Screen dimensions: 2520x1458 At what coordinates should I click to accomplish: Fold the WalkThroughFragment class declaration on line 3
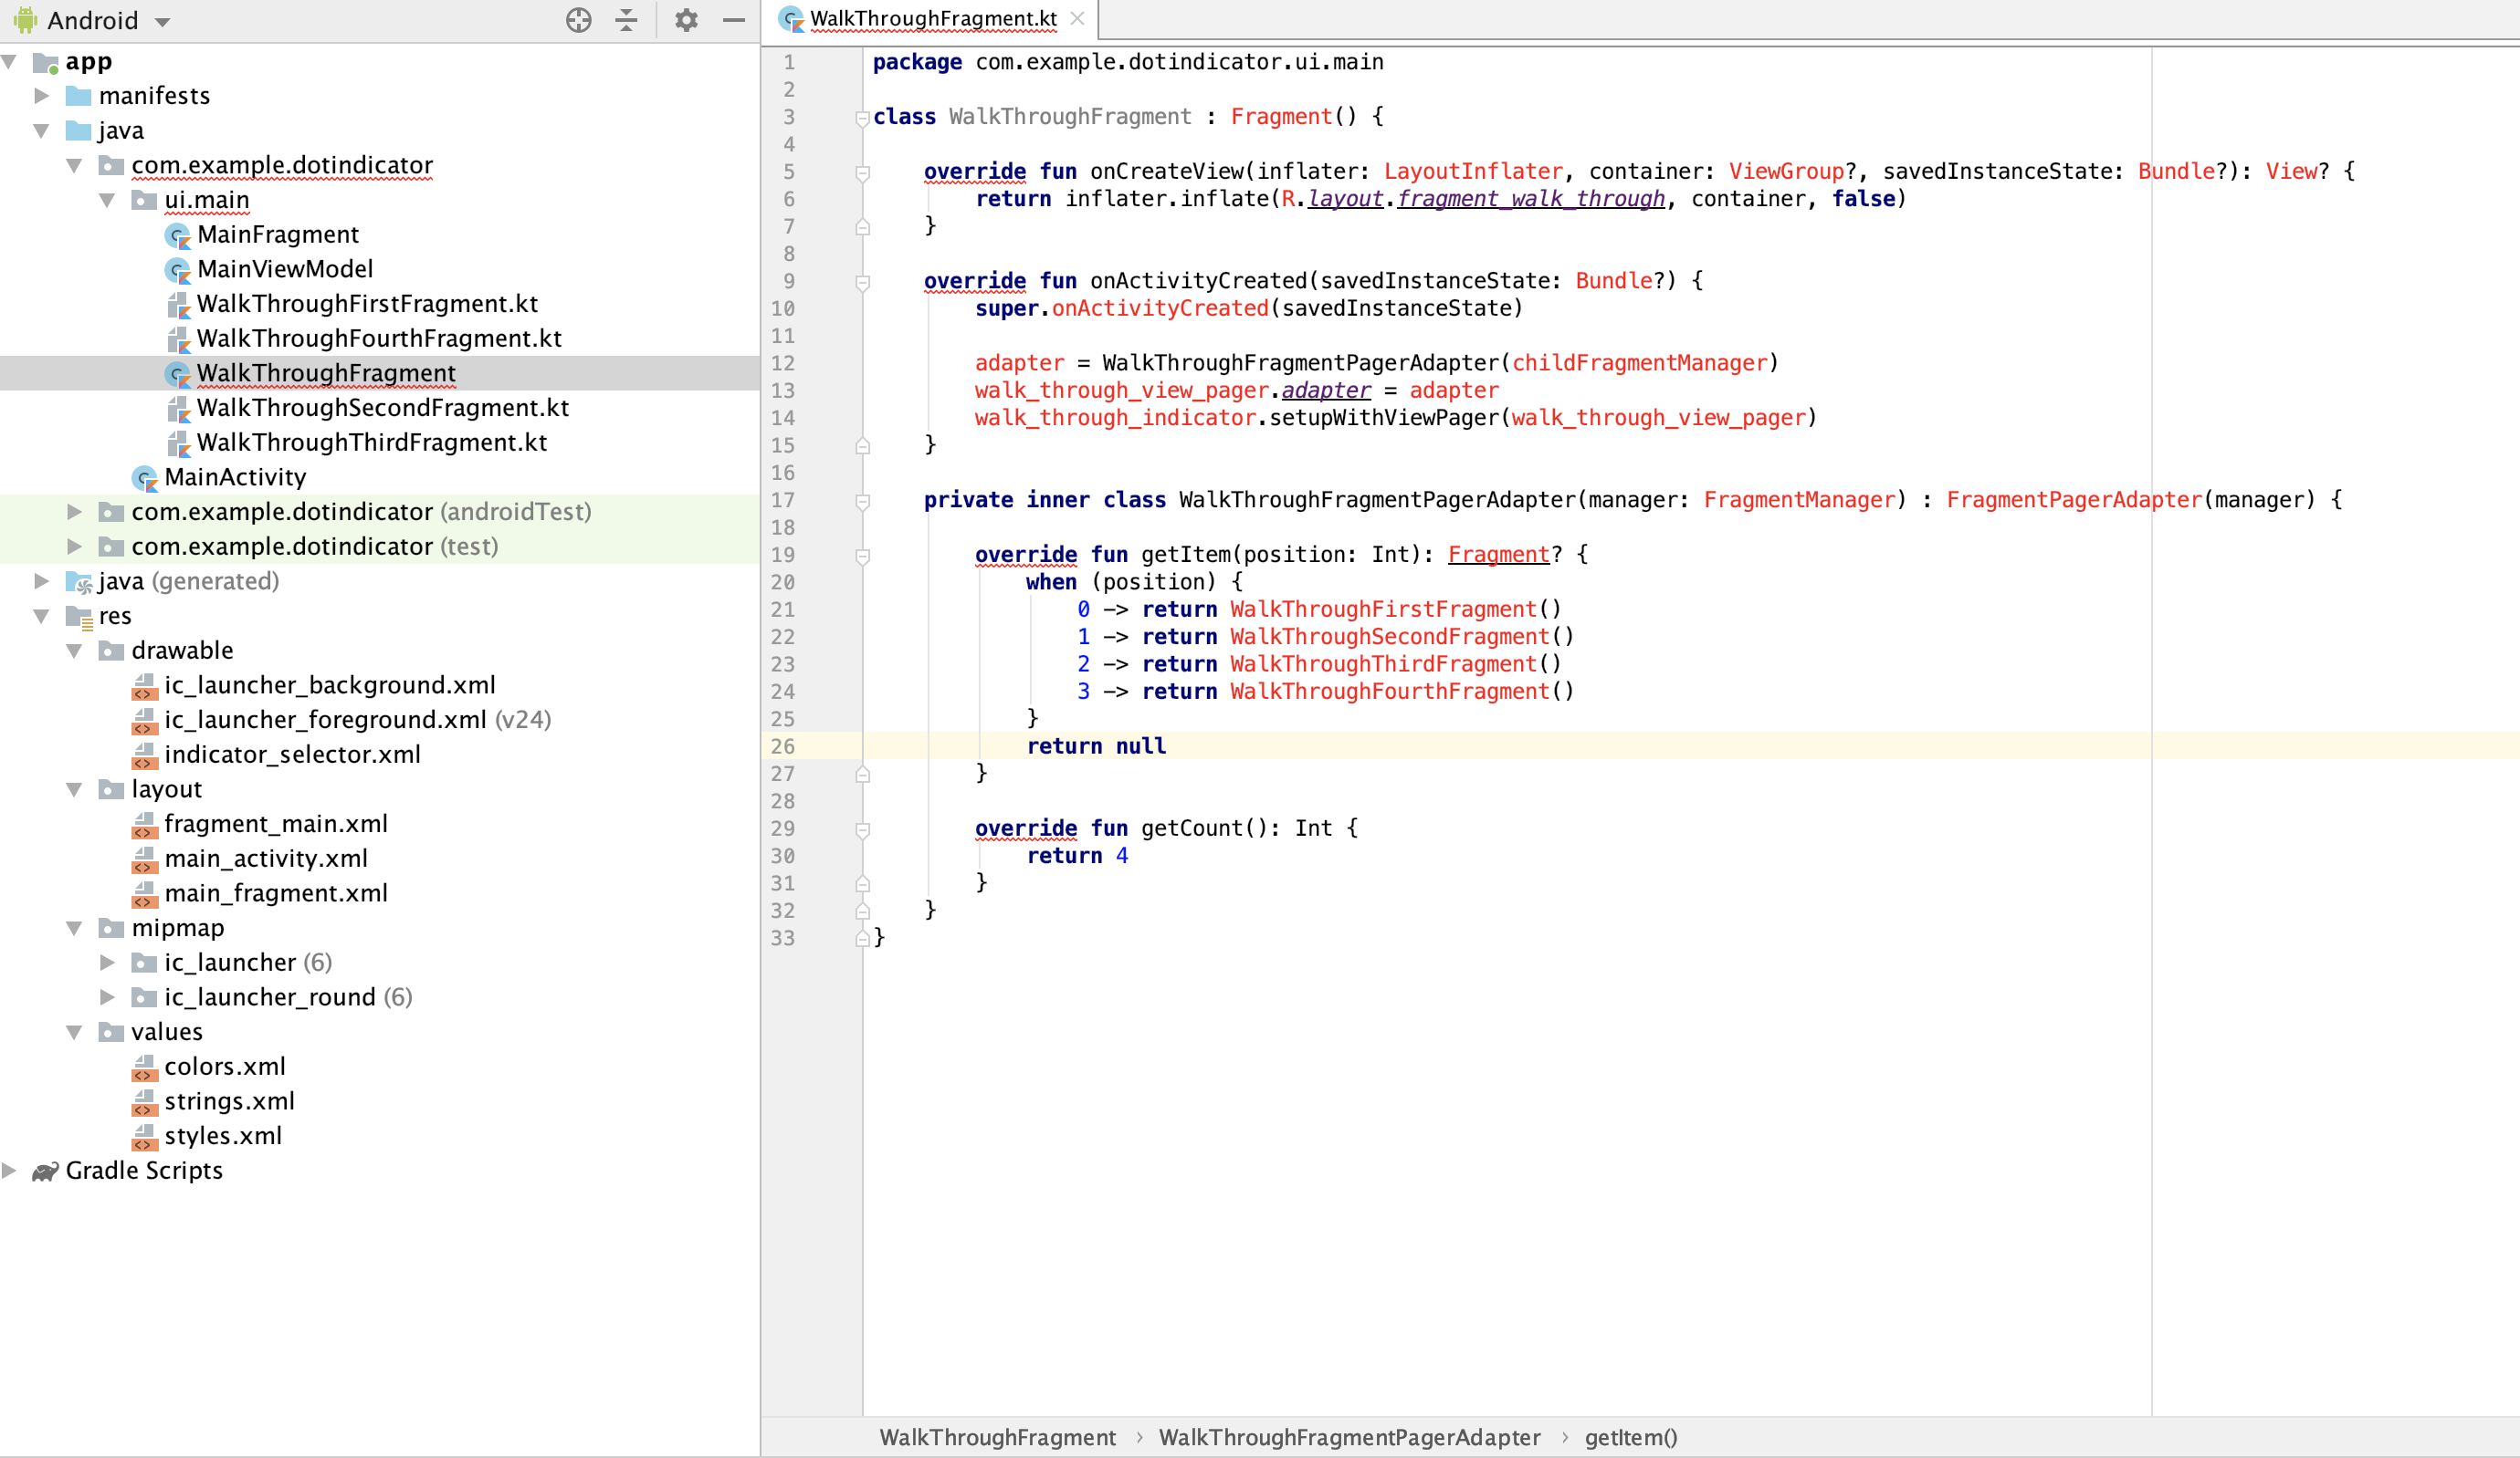pyautogui.click(x=862, y=118)
